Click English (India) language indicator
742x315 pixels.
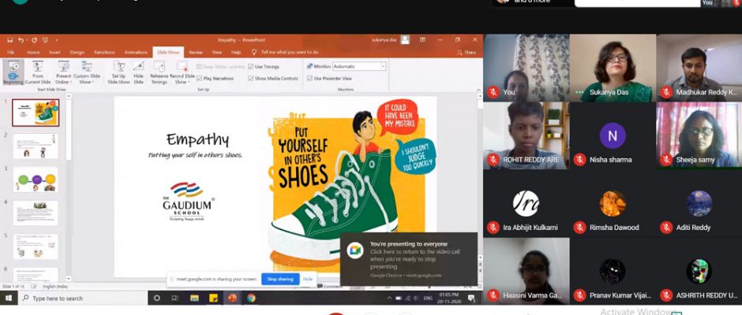(55, 287)
